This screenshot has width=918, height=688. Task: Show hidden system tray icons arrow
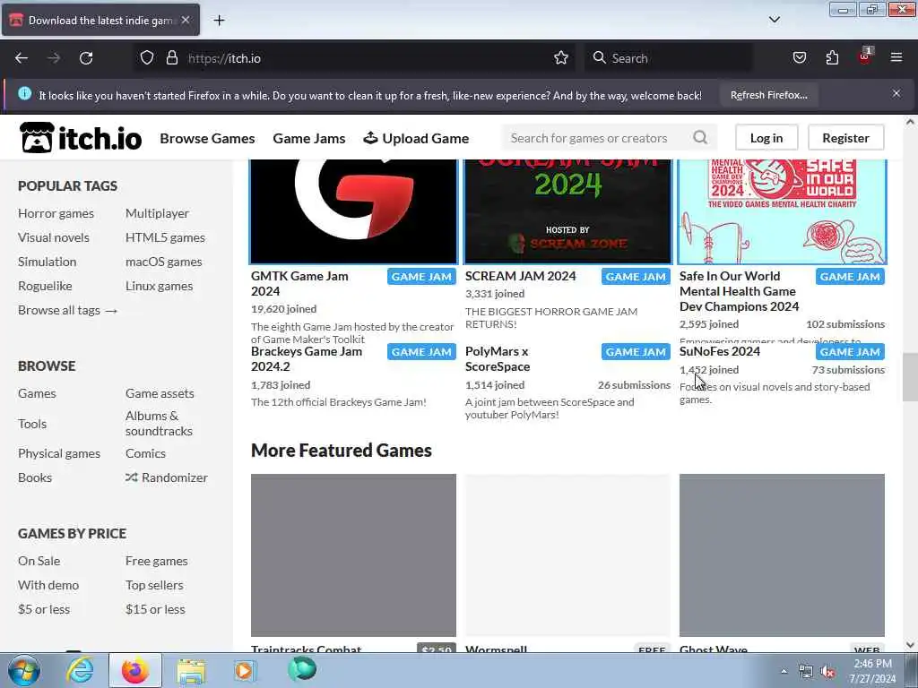coord(784,672)
